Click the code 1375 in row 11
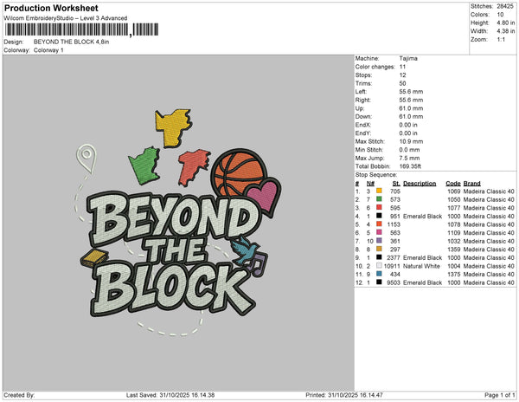 tap(454, 274)
